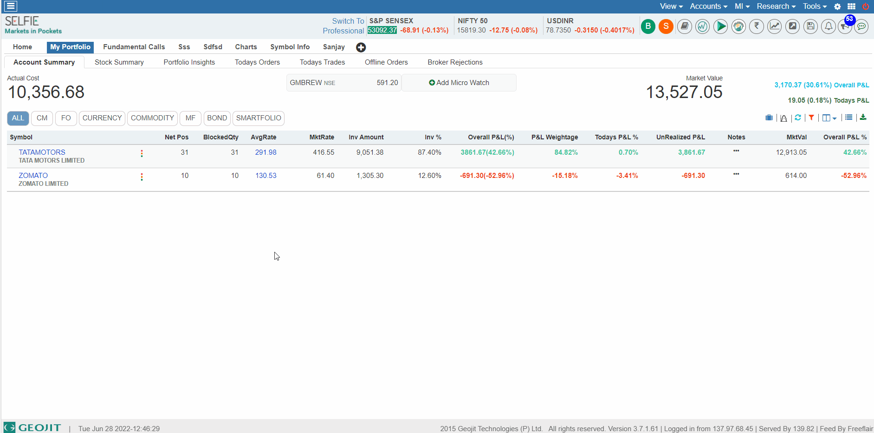Switch to the Symbol Info tab
This screenshot has height=433, width=874.
(x=290, y=47)
